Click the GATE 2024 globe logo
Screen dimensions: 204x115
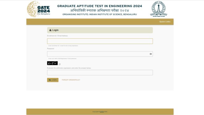click(x=39, y=9)
